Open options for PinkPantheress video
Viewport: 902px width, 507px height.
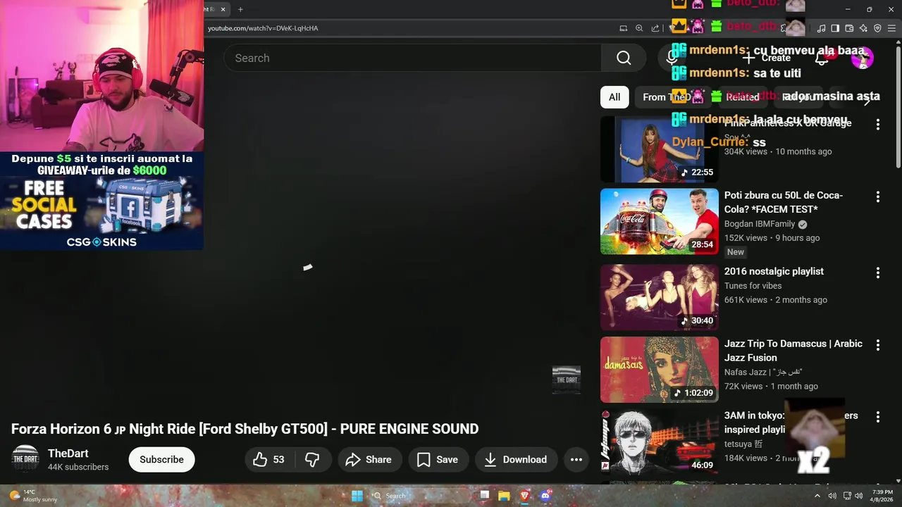(x=877, y=125)
